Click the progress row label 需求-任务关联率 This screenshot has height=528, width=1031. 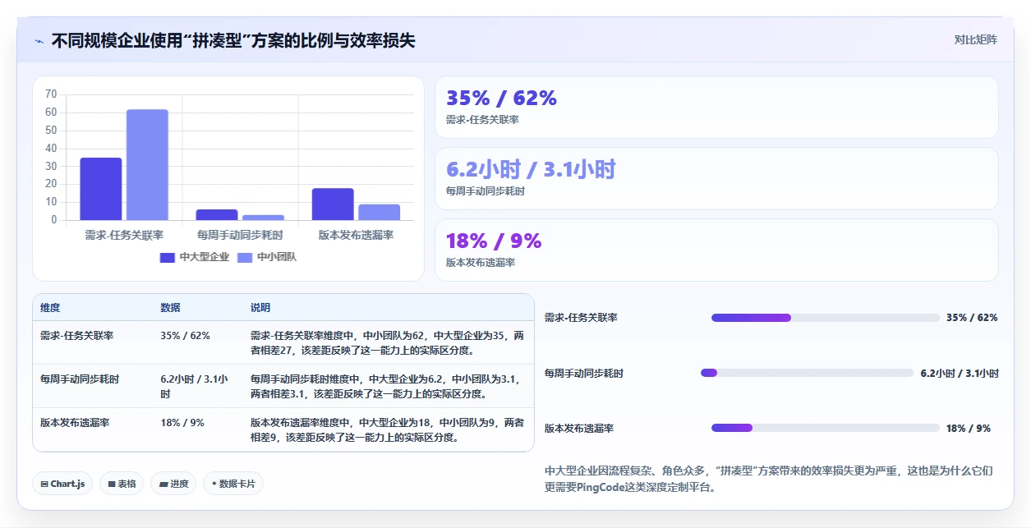[x=581, y=318]
